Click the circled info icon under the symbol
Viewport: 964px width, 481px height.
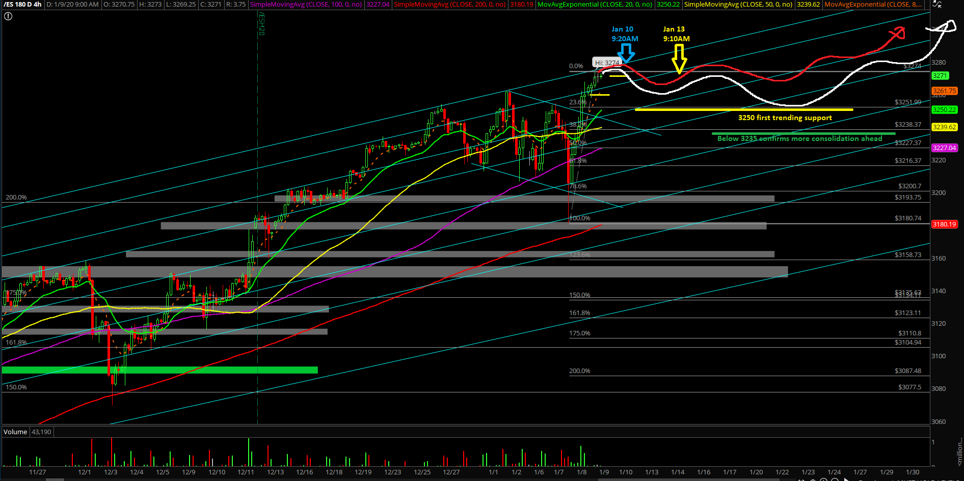click(8, 16)
